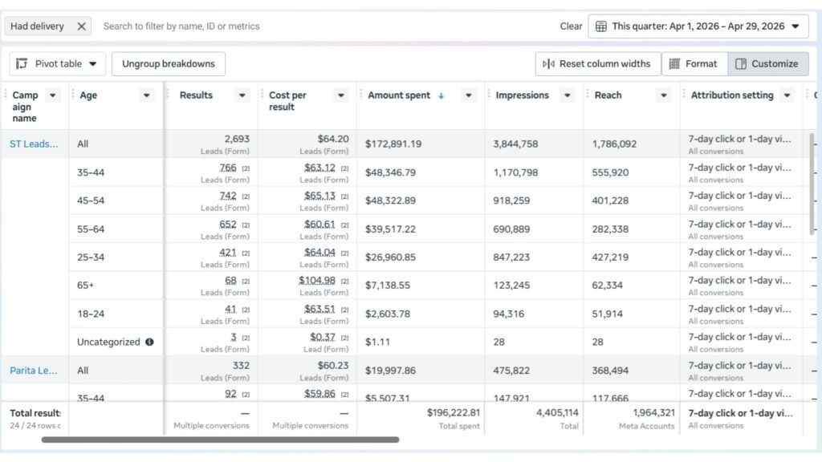The height and width of the screenshot is (462, 822).
Task: Clear all applied filters
Action: pos(571,26)
